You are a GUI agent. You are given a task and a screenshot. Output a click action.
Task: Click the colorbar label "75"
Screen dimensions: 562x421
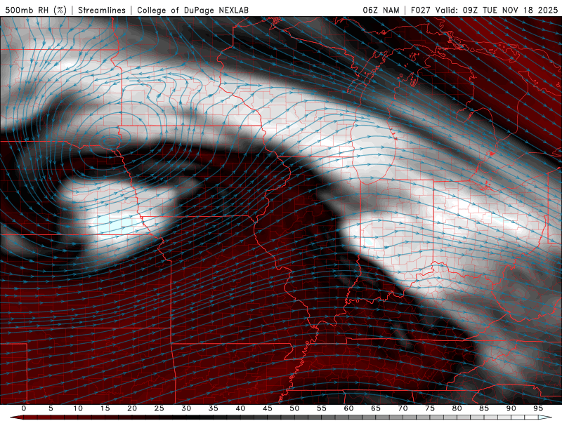coord(430,408)
